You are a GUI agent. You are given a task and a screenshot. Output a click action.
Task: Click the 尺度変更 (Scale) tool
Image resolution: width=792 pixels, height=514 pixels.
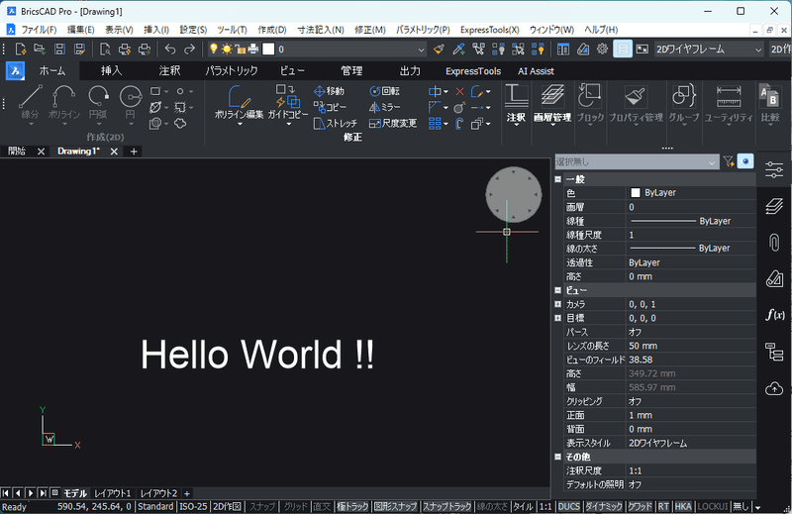[x=393, y=124]
